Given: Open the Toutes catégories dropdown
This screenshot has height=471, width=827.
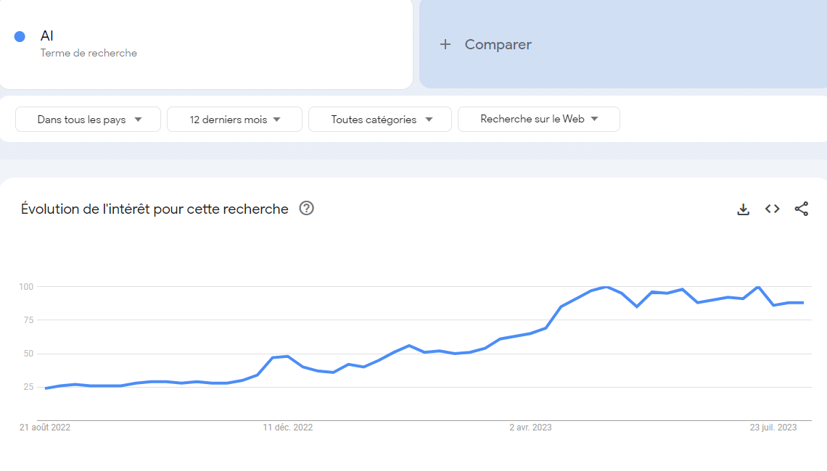Looking at the screenshot, I should click(x=379, y=120).
